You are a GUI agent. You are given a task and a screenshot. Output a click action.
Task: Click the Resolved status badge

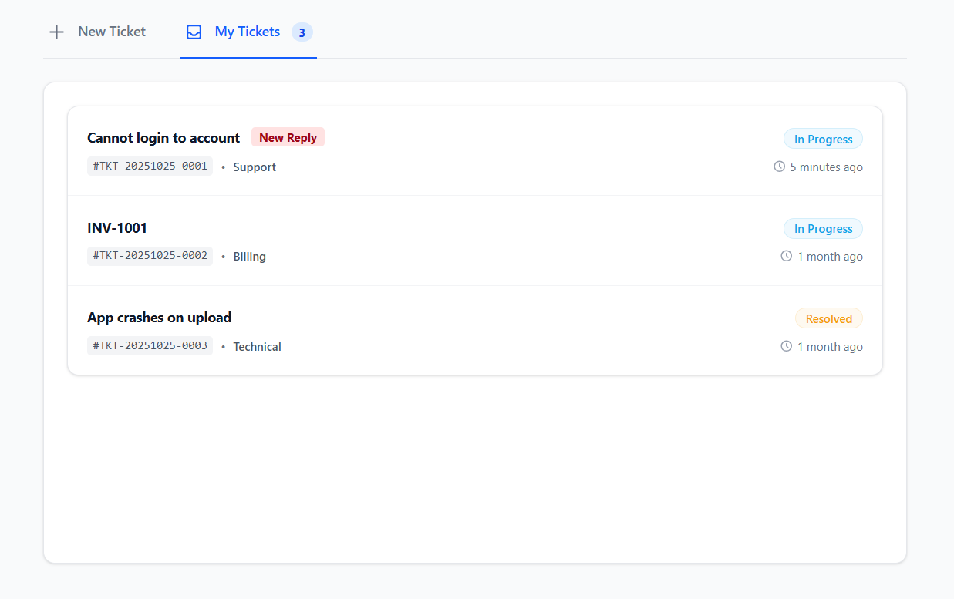[828, 319]
